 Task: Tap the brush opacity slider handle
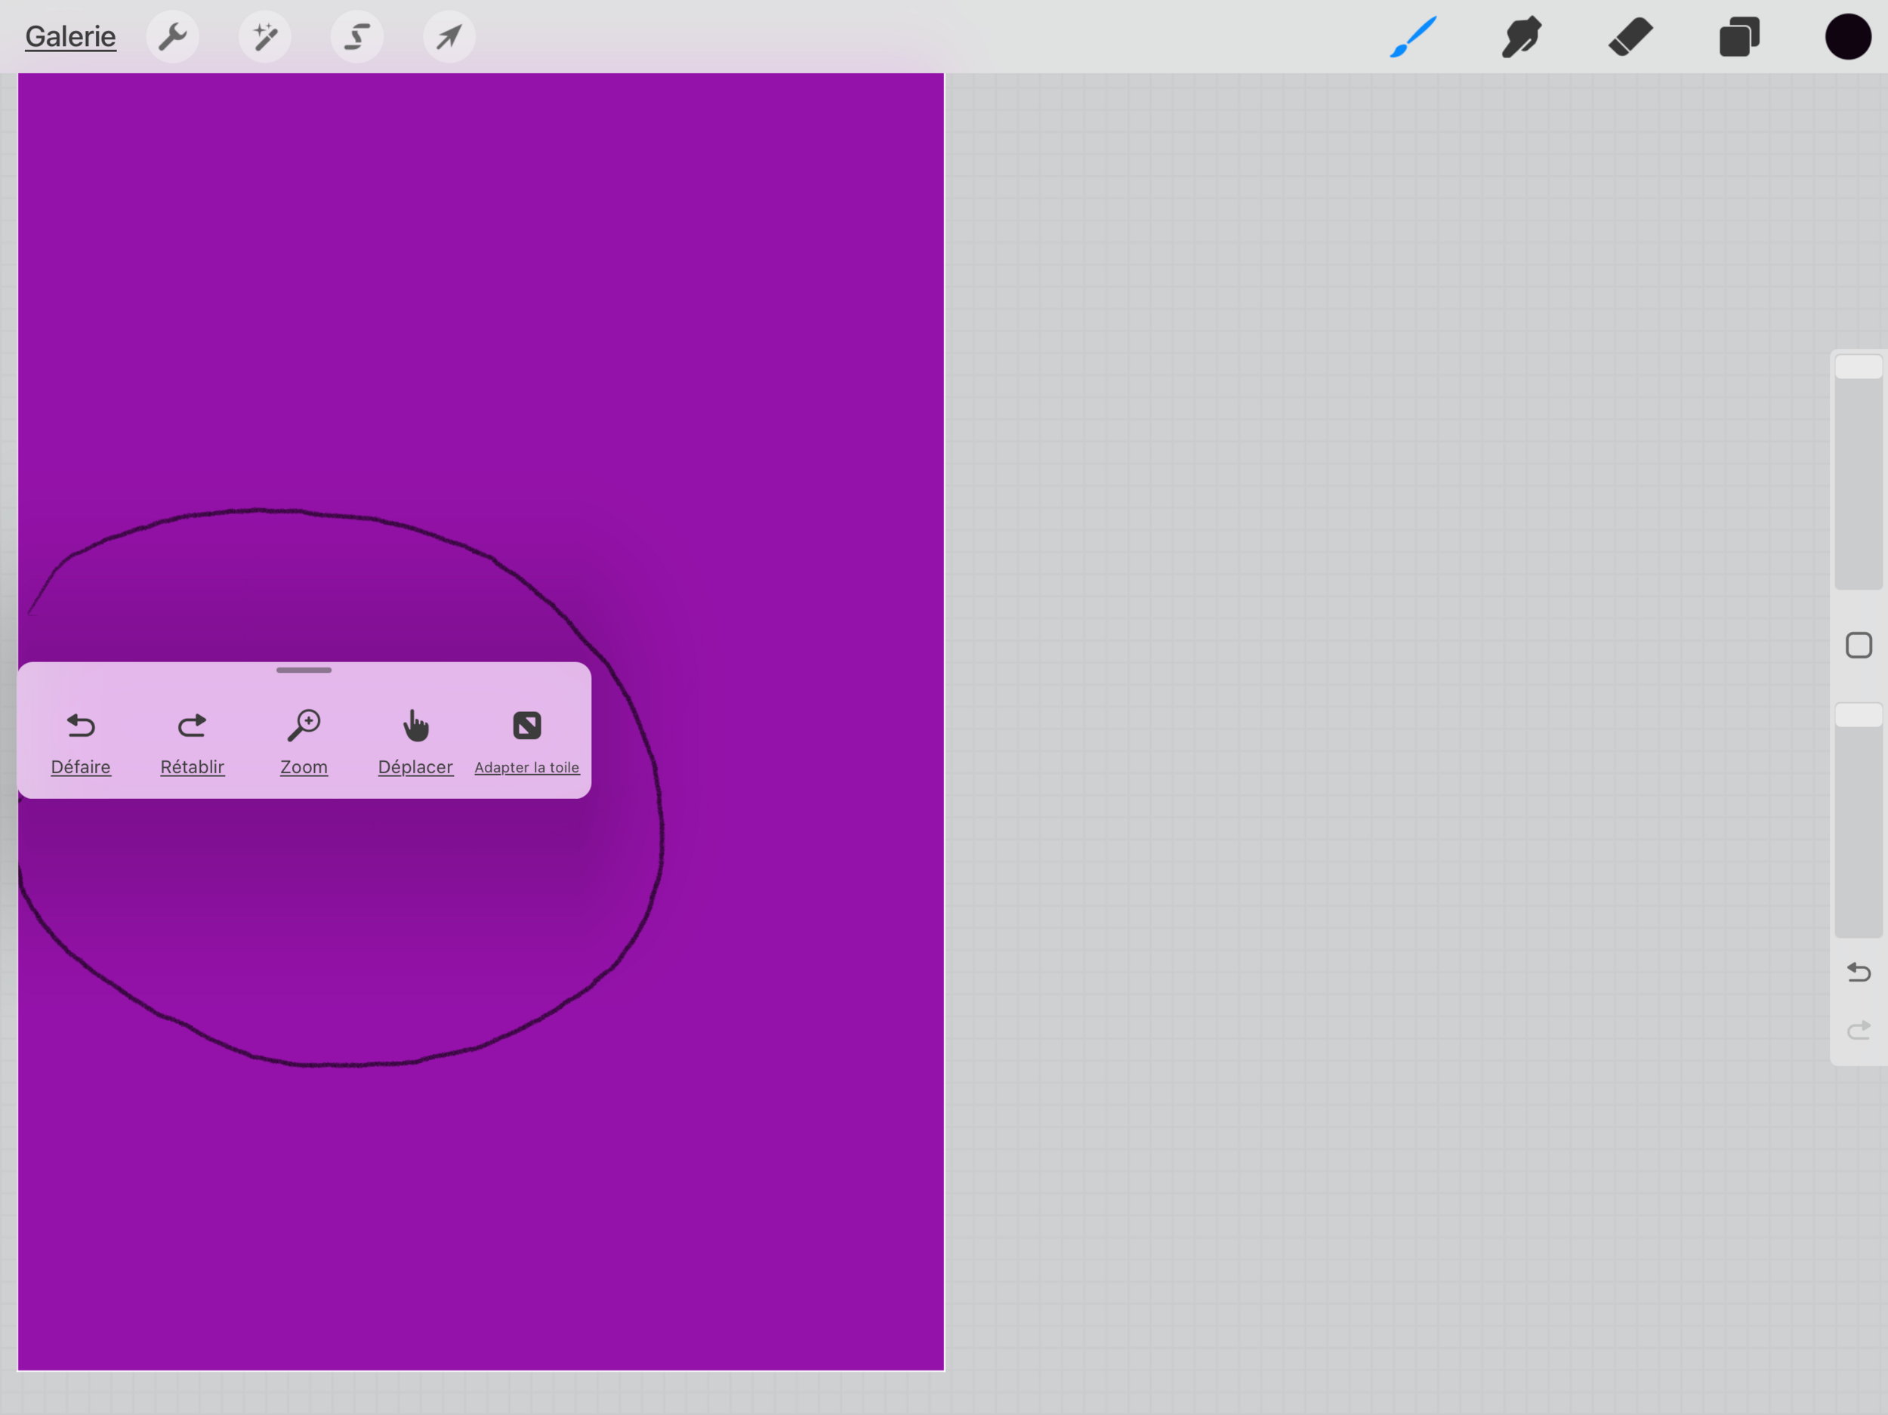point(1858,715)
